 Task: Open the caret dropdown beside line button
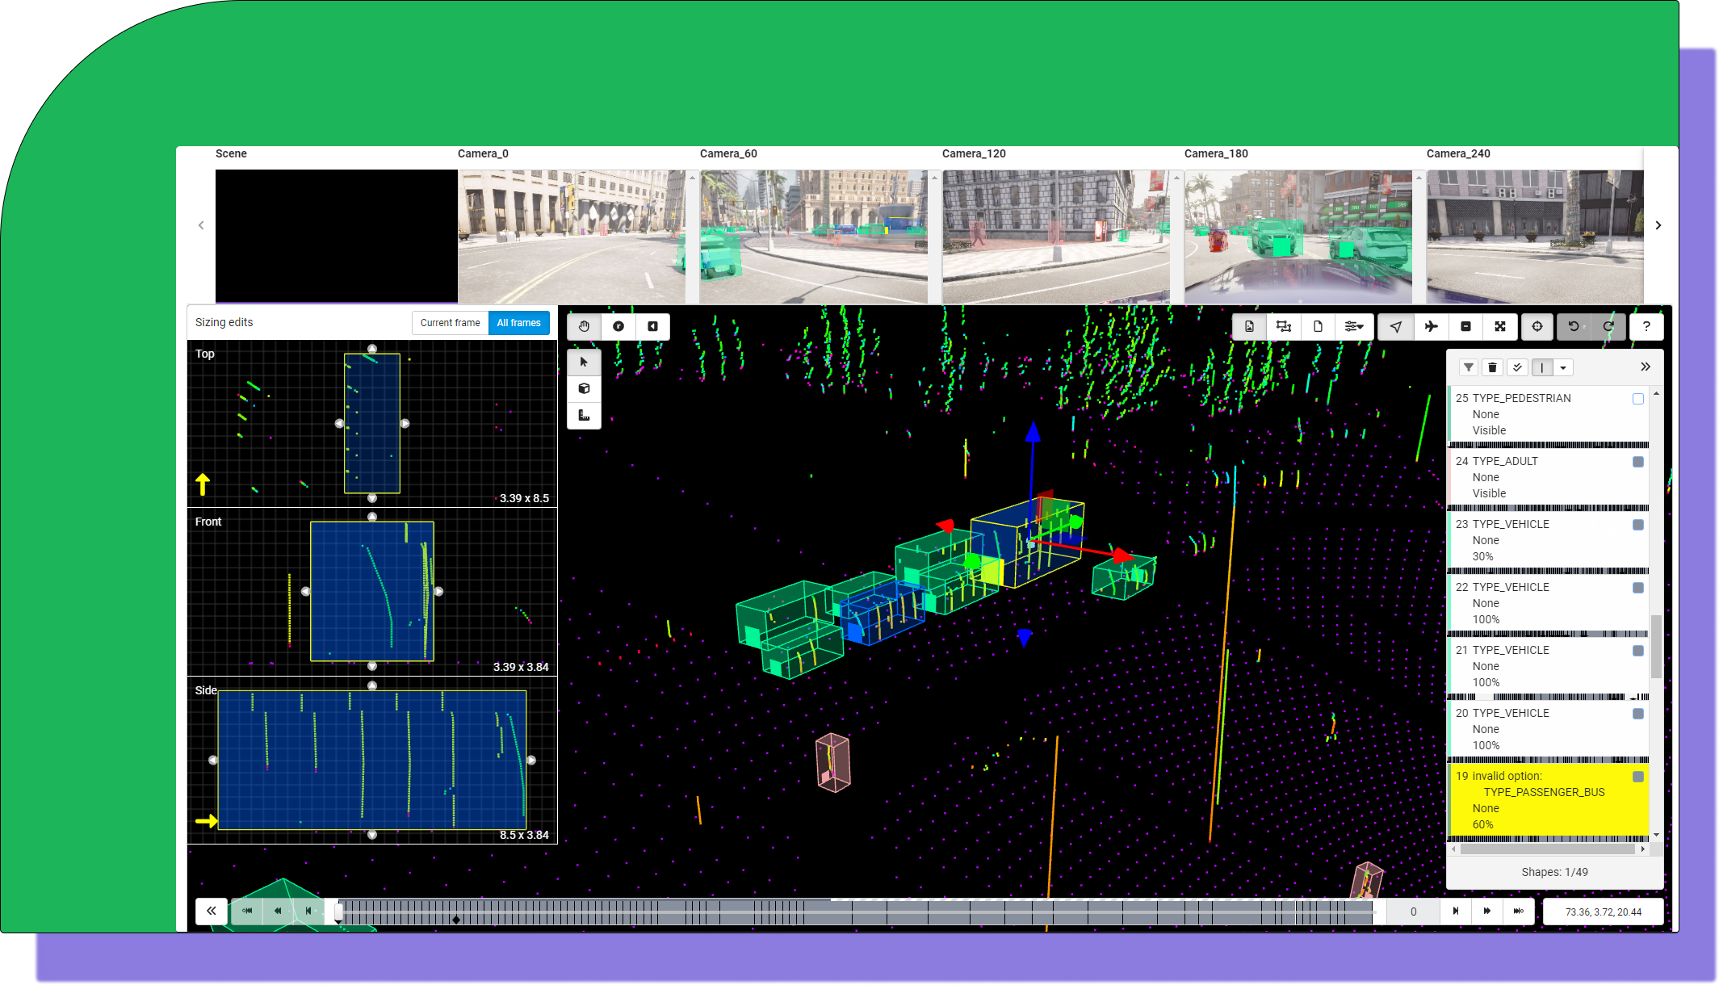click(x=1563, y=367)
